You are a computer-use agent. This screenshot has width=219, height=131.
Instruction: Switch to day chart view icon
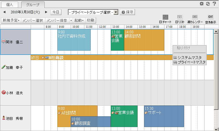[x=165, y=19]
